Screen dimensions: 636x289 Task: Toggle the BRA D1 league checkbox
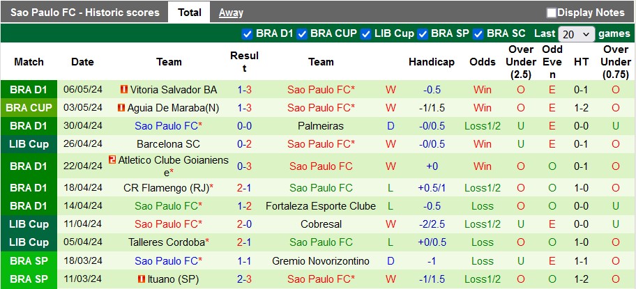247,33
